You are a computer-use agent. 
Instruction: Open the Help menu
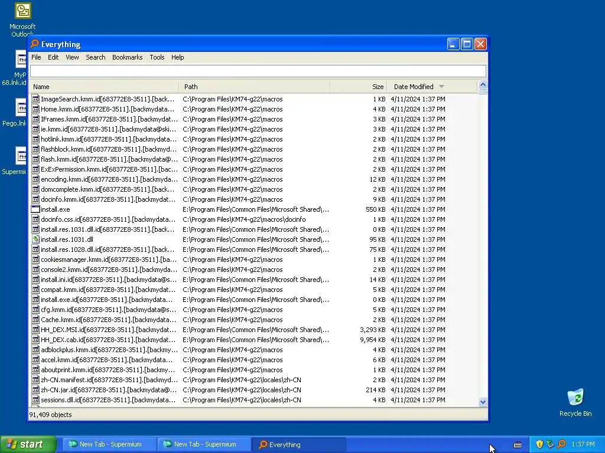(177, 57)
